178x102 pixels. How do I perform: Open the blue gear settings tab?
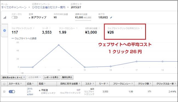point(5,30)
